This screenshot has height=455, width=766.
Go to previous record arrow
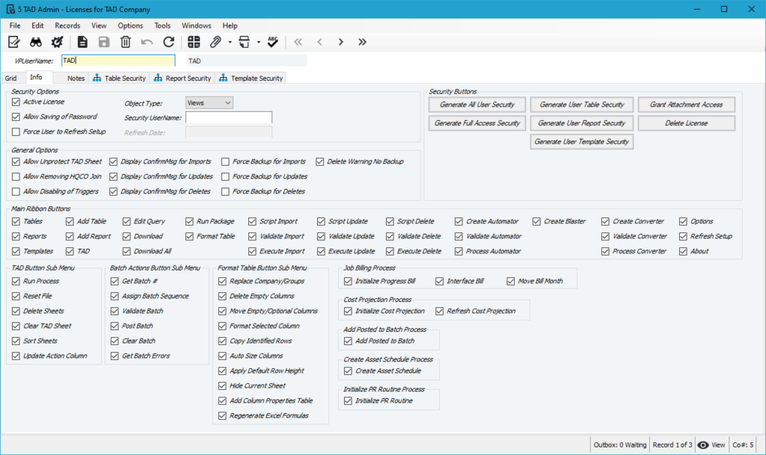(319, 42)
